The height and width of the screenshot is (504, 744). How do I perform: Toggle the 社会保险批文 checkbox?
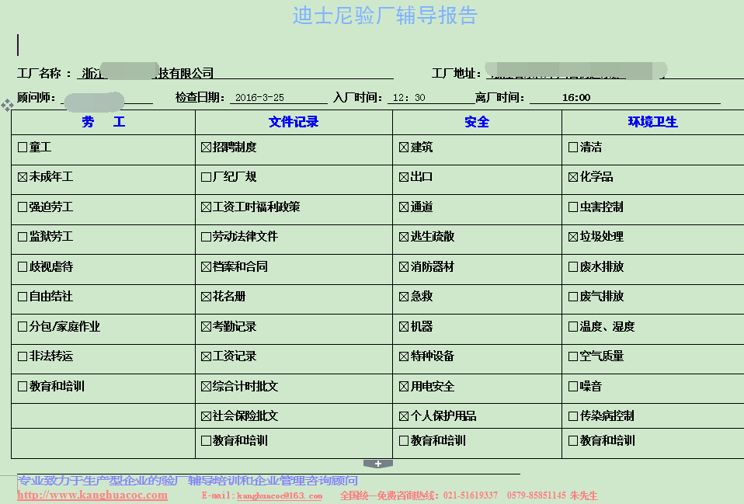pos(206,417)
